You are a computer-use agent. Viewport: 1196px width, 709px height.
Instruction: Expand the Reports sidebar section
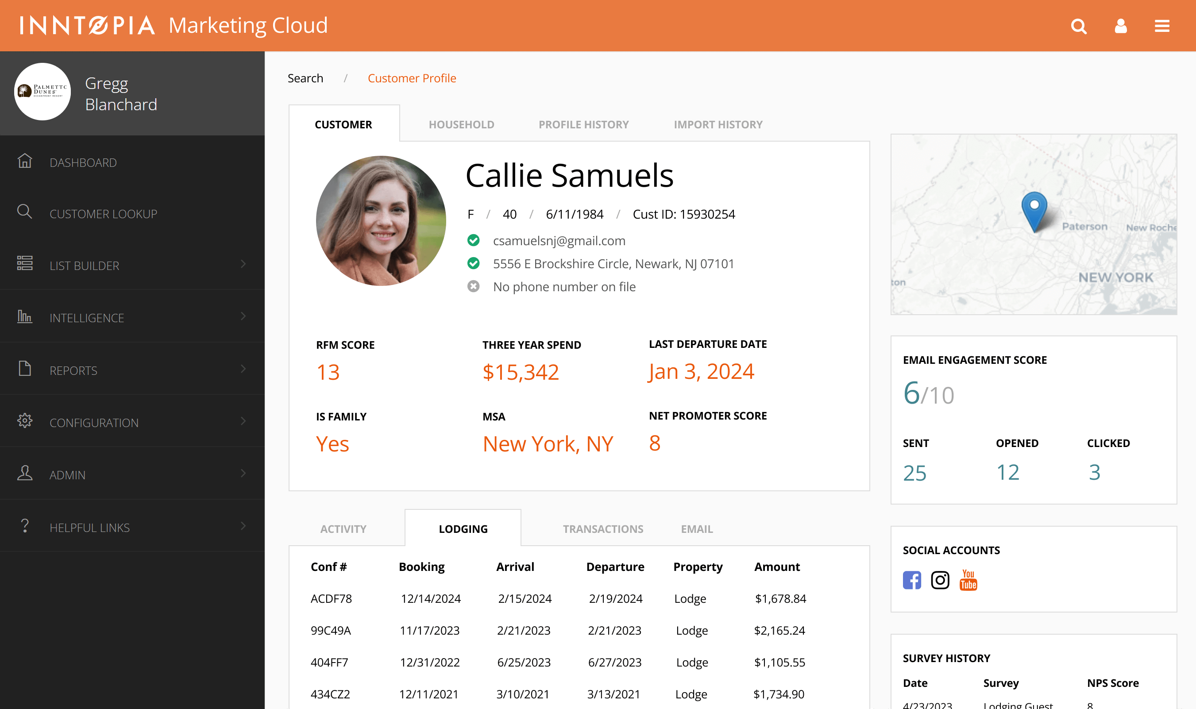(x=244, y=369)
